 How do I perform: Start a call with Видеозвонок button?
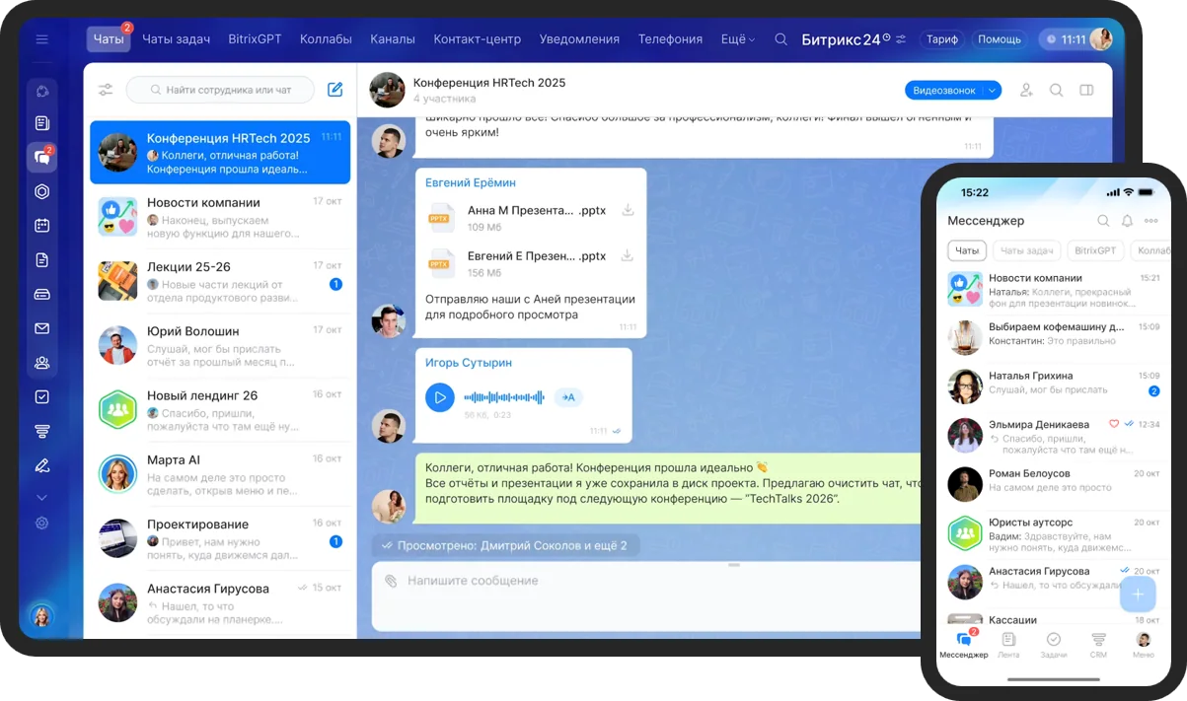click(944, 90)
